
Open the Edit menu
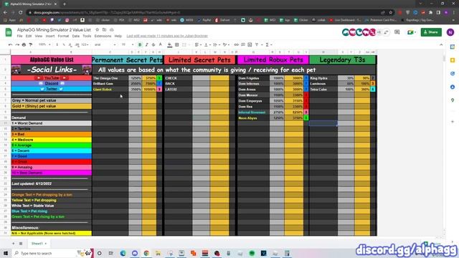click(x=29, y=36)
